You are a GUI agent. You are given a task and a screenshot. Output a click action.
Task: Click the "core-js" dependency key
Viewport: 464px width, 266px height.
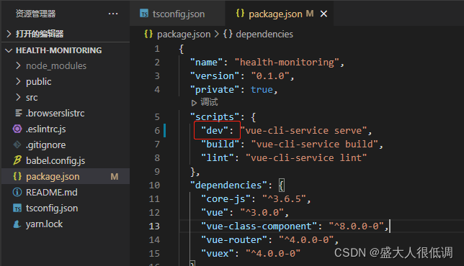pyautogui.click(x=226, y=199)
